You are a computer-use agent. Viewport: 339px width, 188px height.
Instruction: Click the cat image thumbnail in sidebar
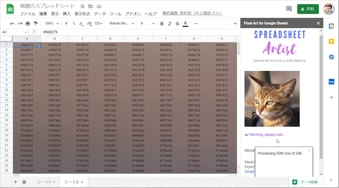[272, 99]
